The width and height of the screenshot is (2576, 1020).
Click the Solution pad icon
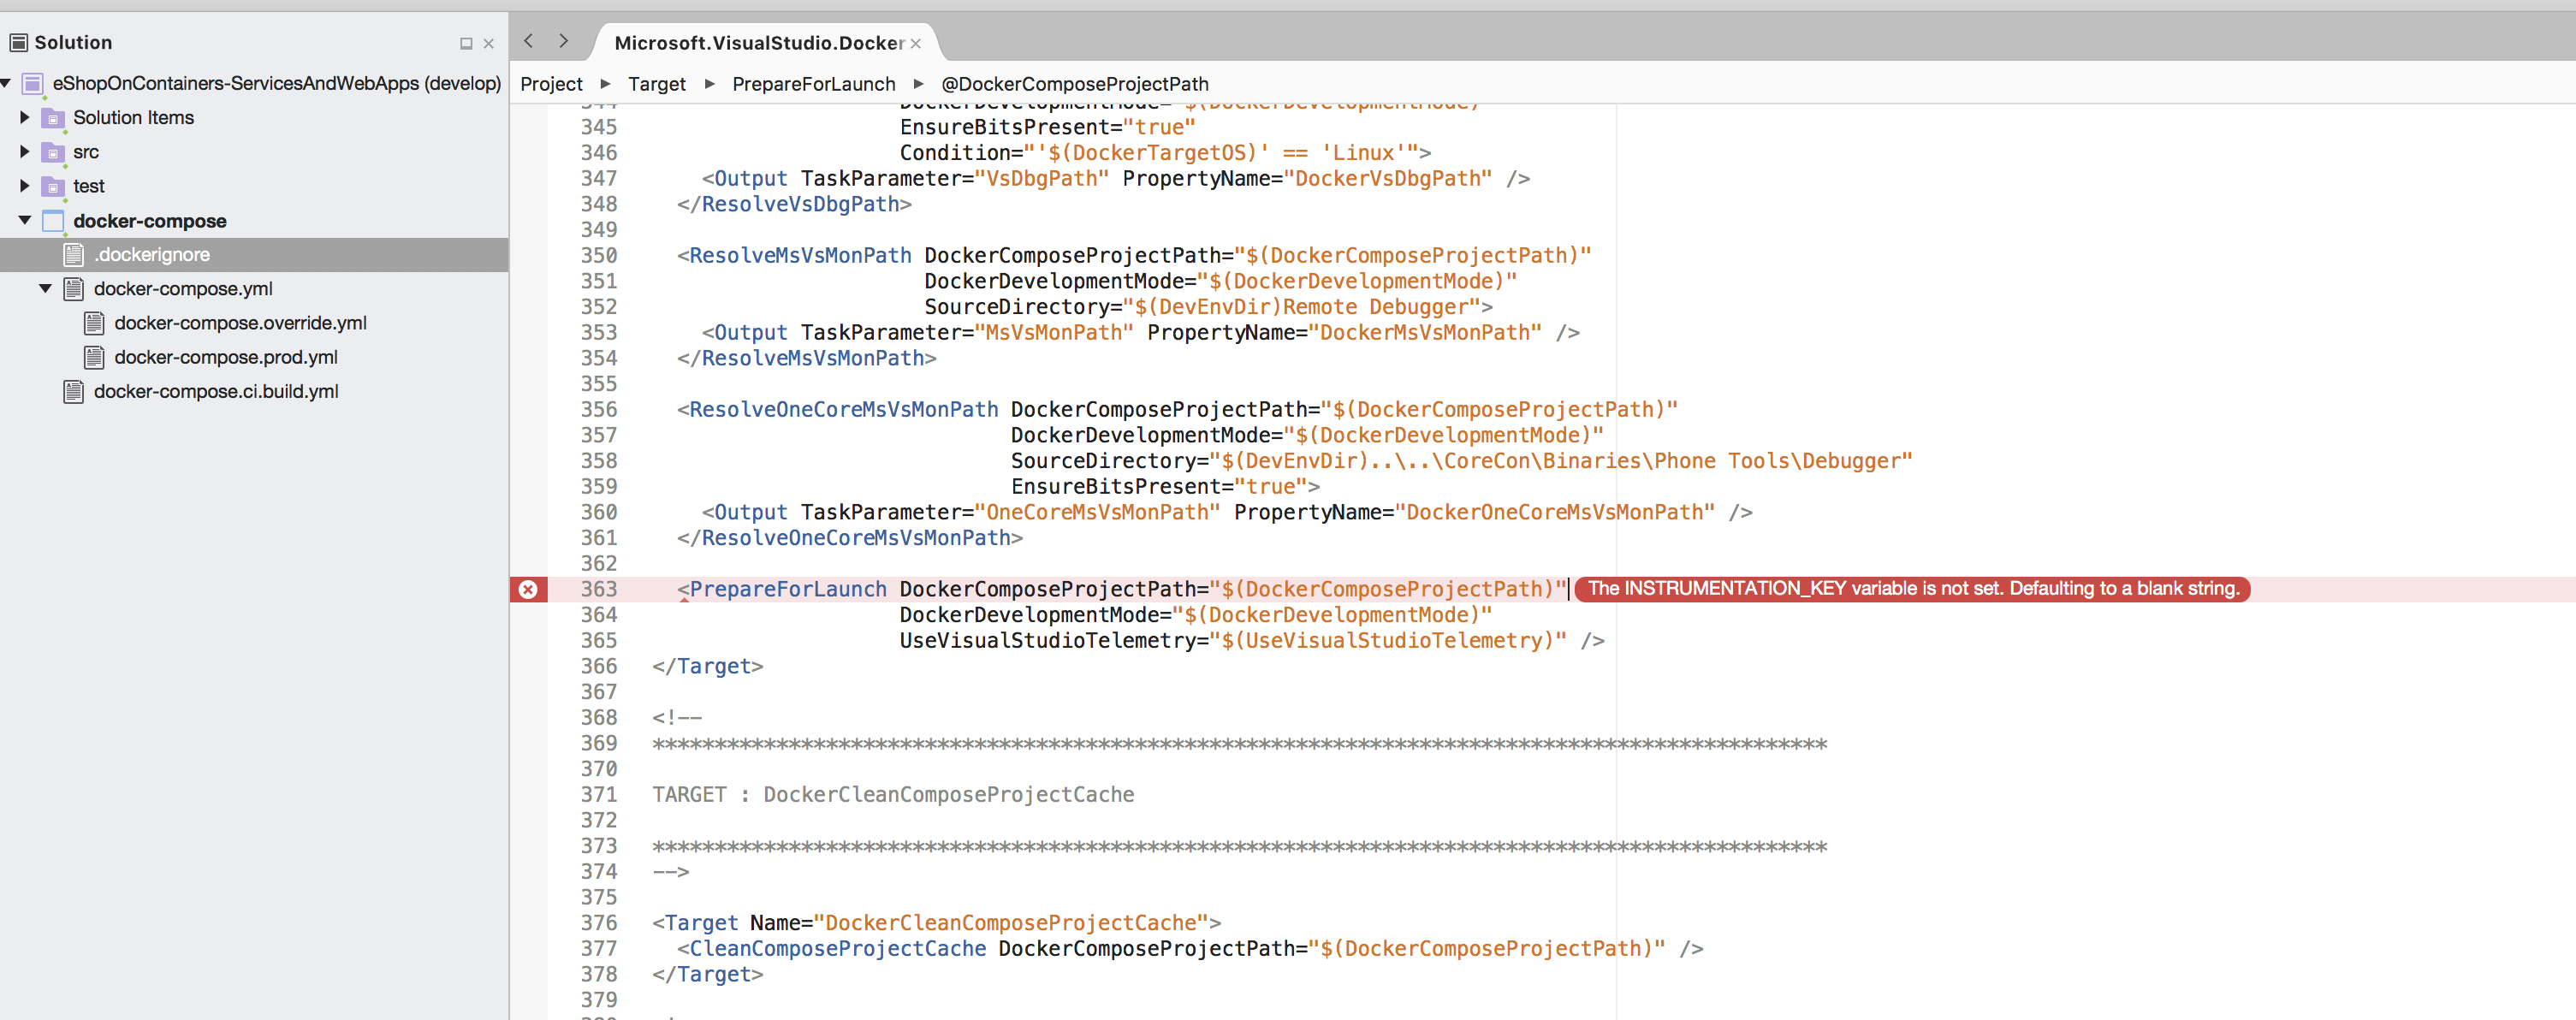pos(18,42)
